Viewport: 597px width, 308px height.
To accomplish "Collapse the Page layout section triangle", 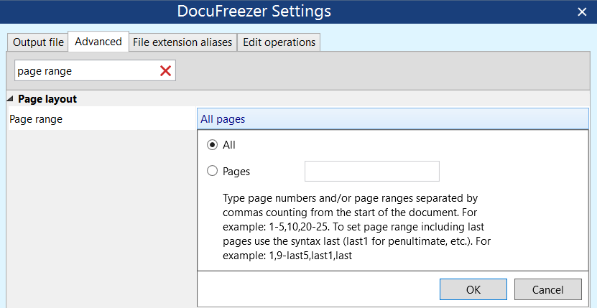I will point(10,99).
